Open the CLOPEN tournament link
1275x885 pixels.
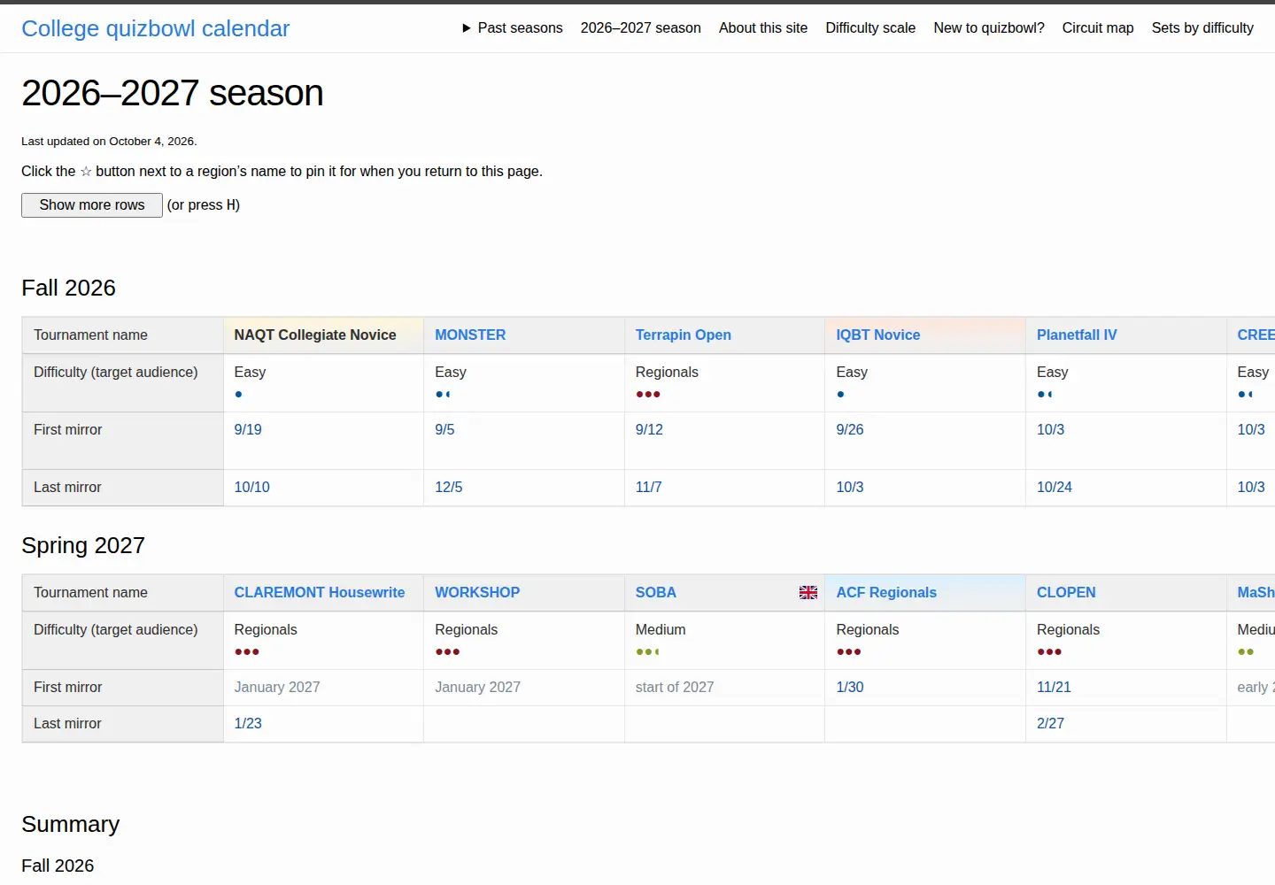1066,593
